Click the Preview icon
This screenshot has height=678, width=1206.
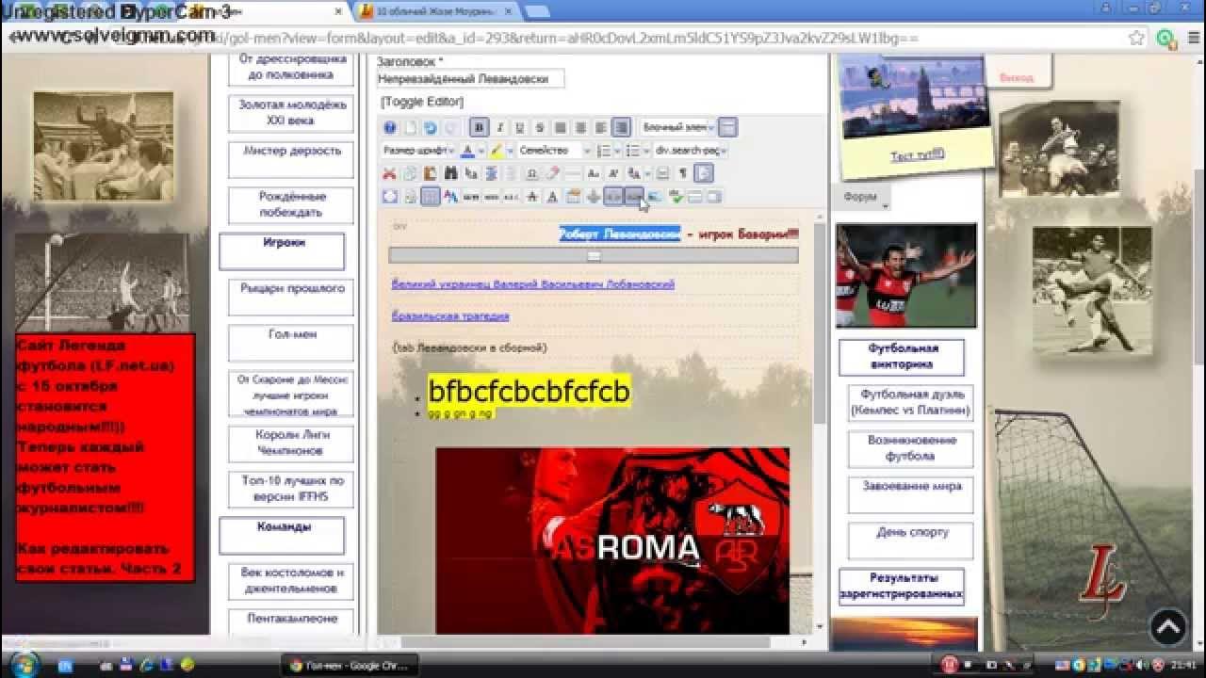point(411,197)
